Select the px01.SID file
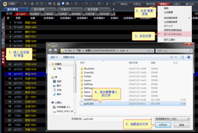The width and height of the screenshot is (198, 133). (133, 104)
